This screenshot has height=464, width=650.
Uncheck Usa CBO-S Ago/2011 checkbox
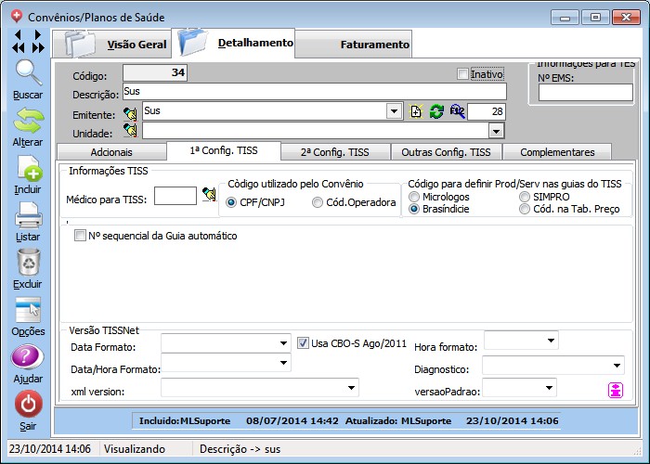point(303,343)
